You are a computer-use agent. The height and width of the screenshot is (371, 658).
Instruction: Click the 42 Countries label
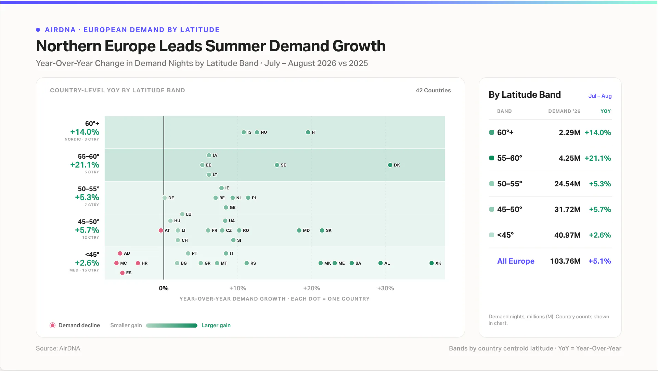(x=433, y=90)
